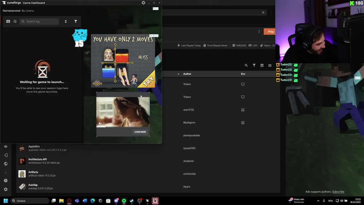Open Steam from the taskbar
Image resolution: width=364 pixels, height=205 pixels.
coord(132,201)
